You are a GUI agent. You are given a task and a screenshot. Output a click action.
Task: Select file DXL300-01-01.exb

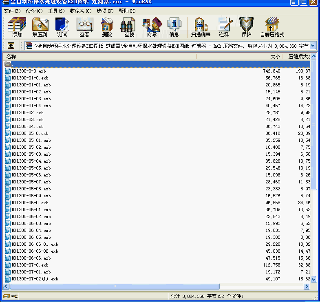click(x=31, y=85)
